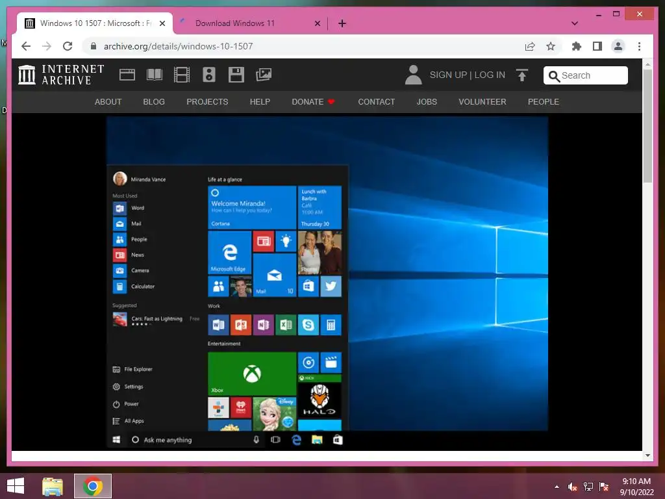Open the Texts book icon

(155, 75)
